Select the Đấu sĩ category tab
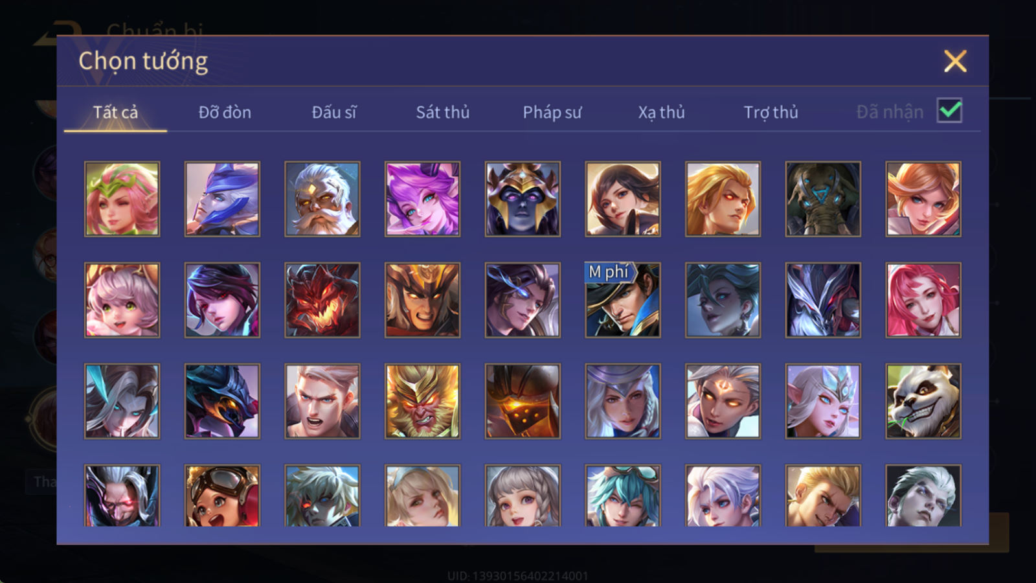Screen dimensions: 1036x583 pyautogui.click(x=334, y=112)
